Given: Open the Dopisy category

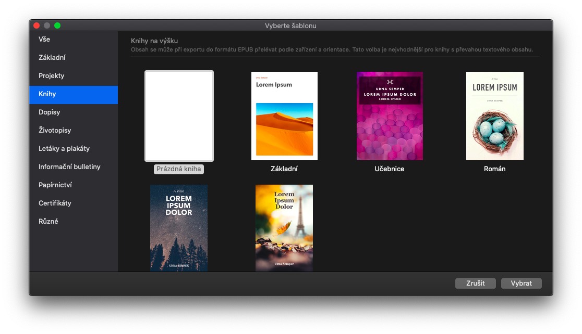Looking at the screenshot, I should (73, 112).
